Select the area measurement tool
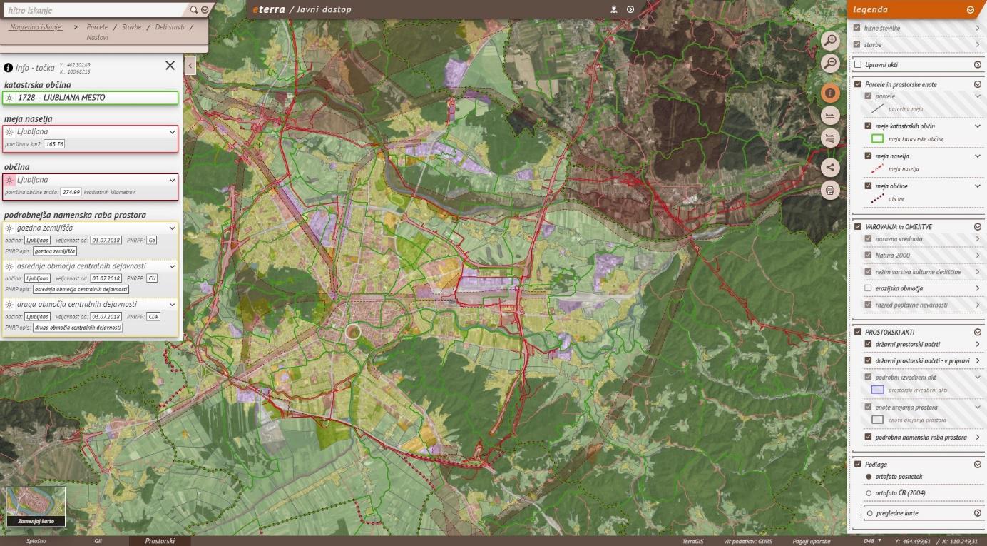 [x=830, y=138]
